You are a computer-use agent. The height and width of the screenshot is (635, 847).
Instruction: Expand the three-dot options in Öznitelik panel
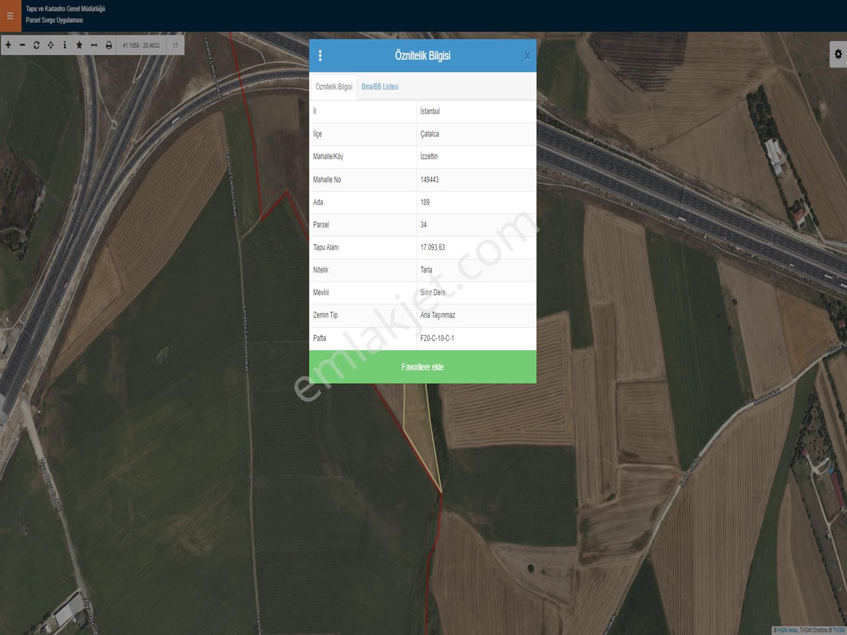(320, 56)
